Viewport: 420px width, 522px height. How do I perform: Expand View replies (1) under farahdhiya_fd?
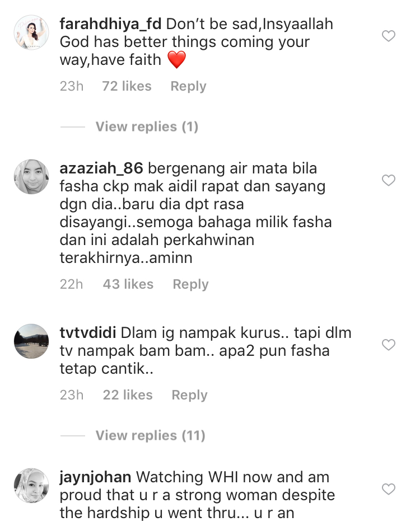point(147,126)
